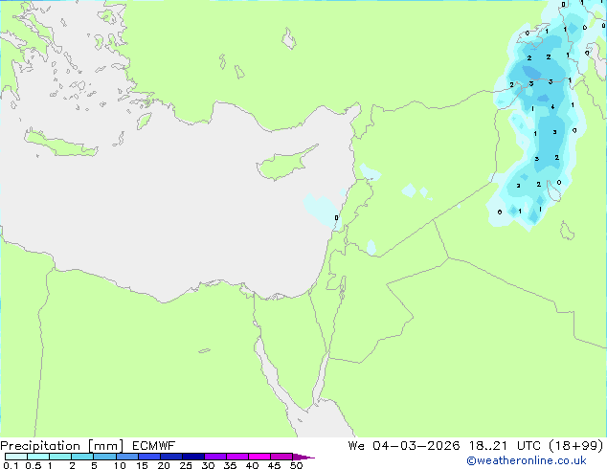Pick the legend swatch between 2 and 5

pyautogui.click(x=82, y=457)
